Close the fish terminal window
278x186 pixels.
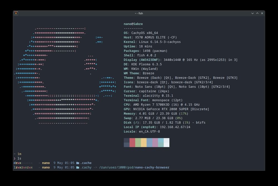tap(262, 13)
